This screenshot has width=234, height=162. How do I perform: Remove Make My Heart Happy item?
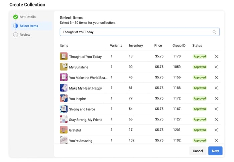[216, 88]
